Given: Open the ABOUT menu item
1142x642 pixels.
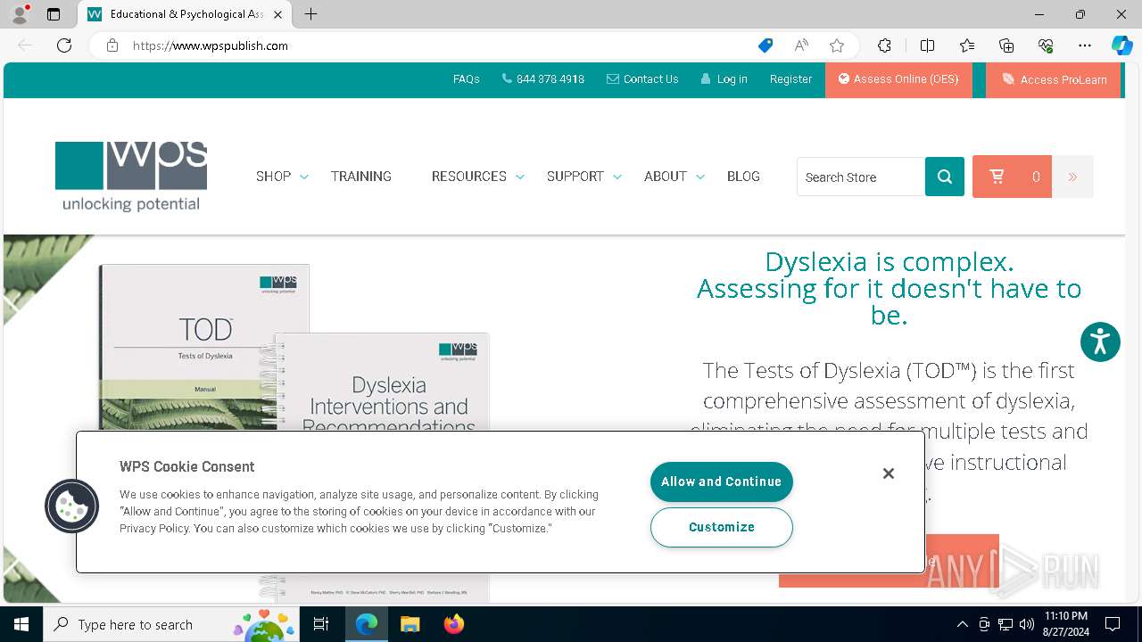Looking at the screenshot, I should click(666, 177).
